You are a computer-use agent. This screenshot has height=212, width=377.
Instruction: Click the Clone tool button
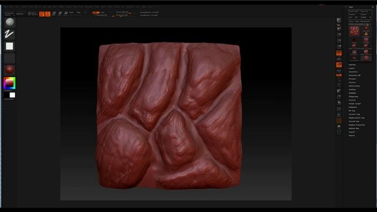[351, 21]
